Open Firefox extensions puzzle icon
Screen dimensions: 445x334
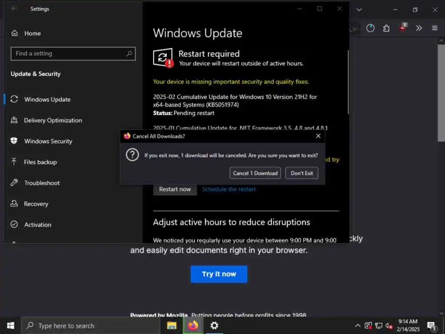click(386, 28)
